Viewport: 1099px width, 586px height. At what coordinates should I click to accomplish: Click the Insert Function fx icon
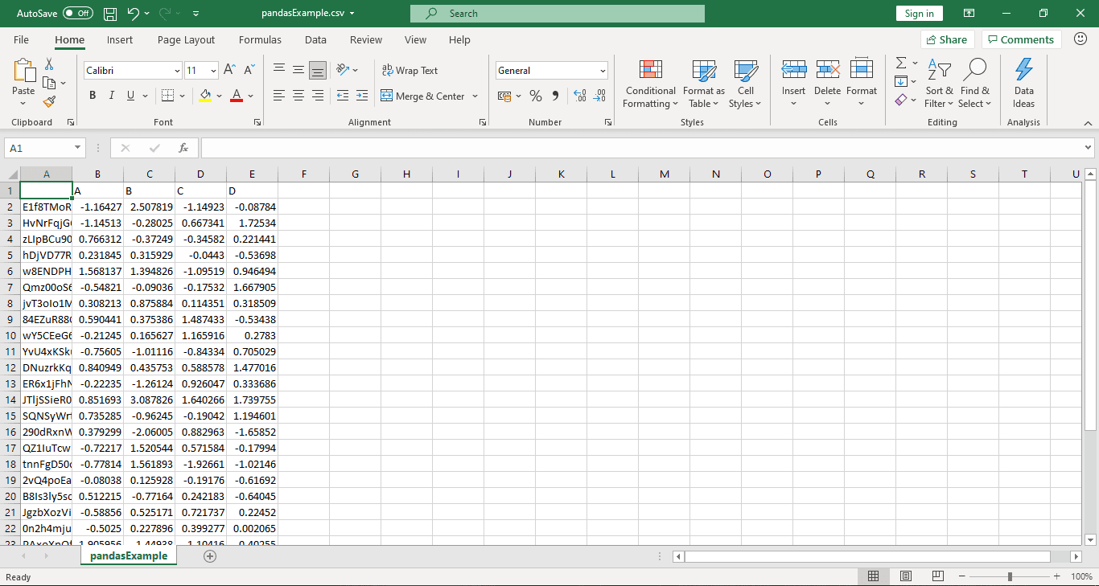coord(183,148)
